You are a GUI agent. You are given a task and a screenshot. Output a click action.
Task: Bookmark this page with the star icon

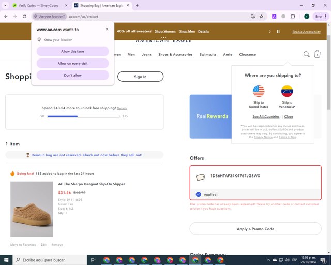pyautogui.click(x=261, y=17)
